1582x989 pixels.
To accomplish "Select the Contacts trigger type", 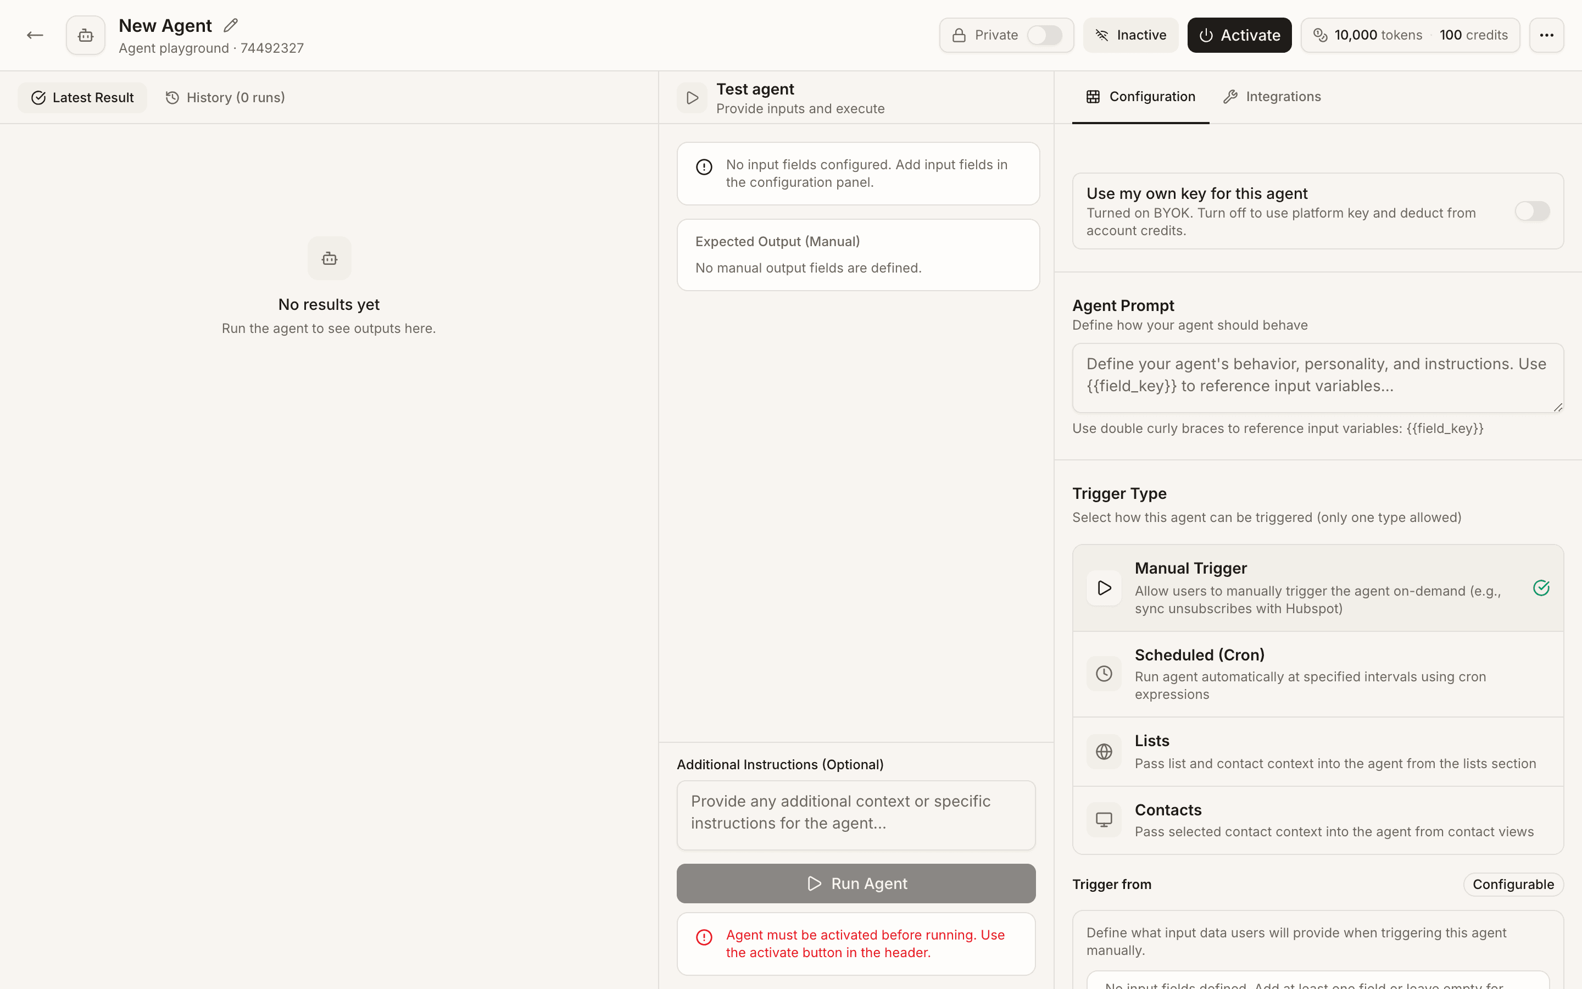I will click(1318, 820).
